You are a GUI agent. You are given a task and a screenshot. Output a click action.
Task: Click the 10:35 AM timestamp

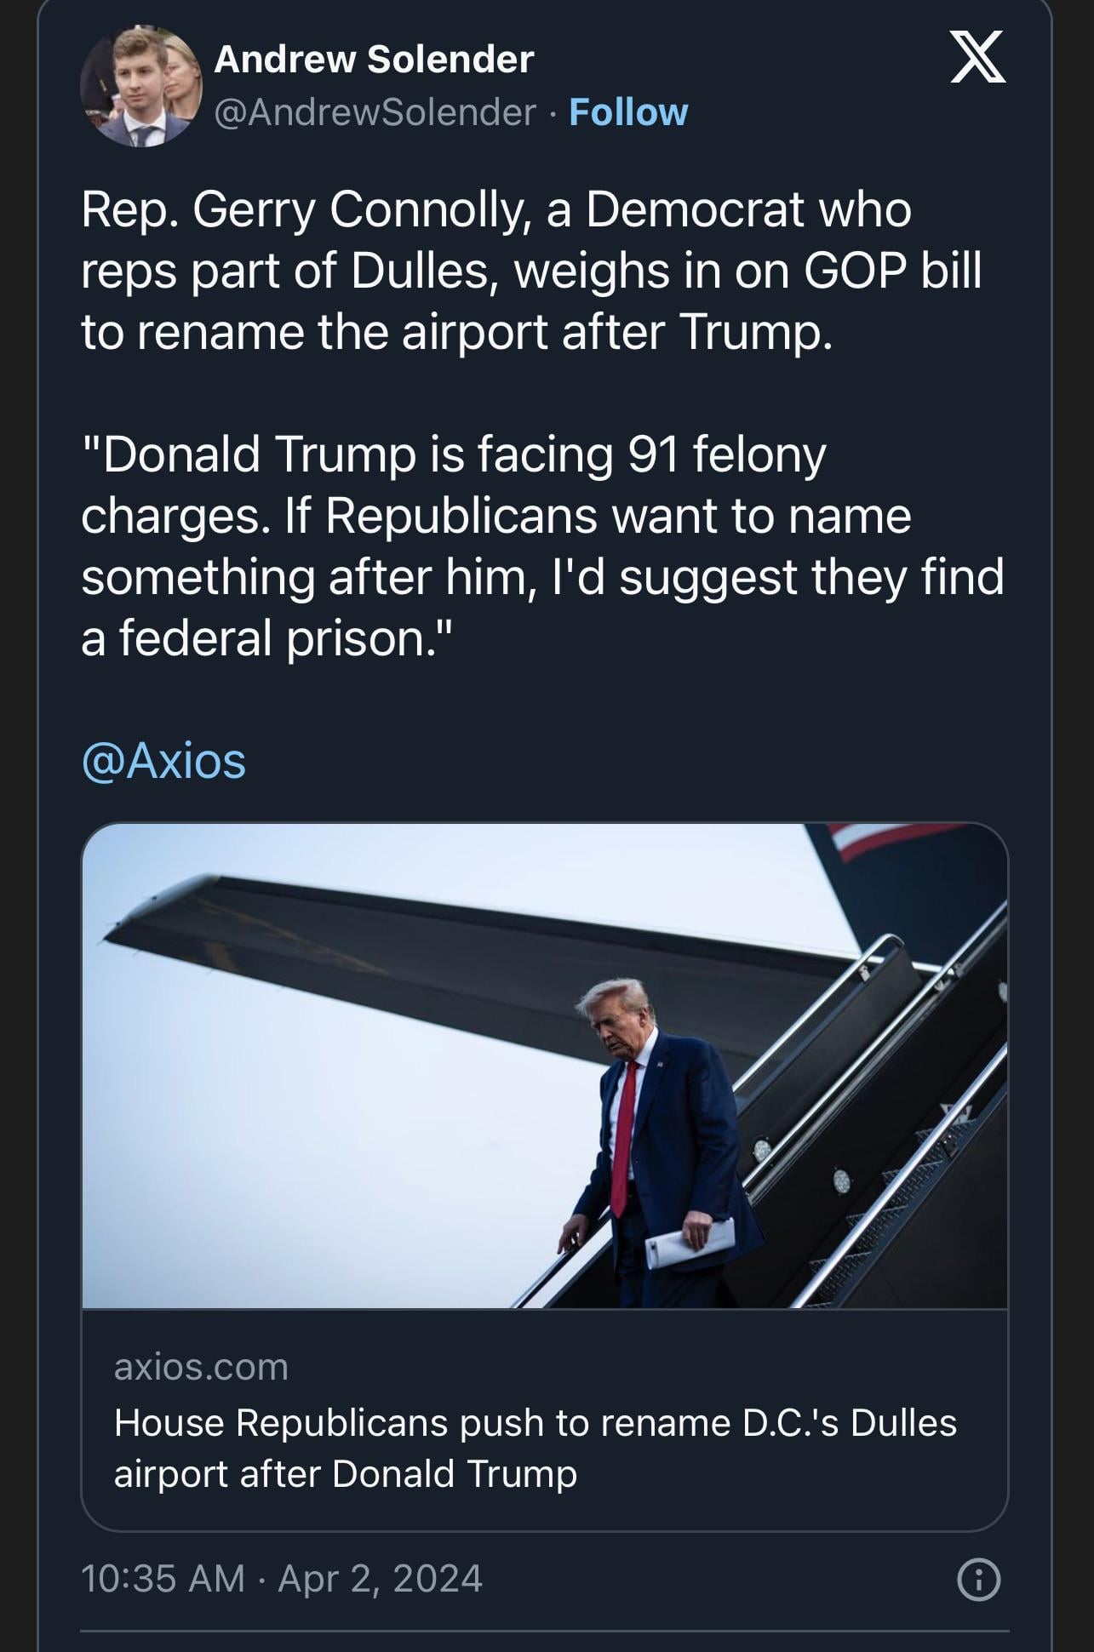pos(163,1579)
